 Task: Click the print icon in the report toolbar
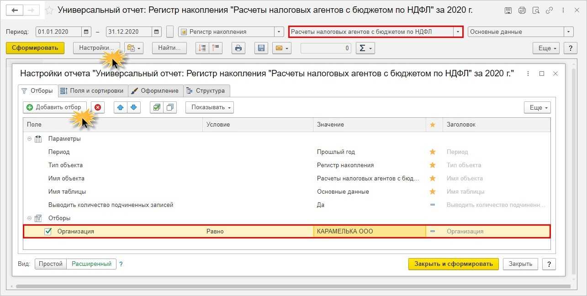coord(238,48)
